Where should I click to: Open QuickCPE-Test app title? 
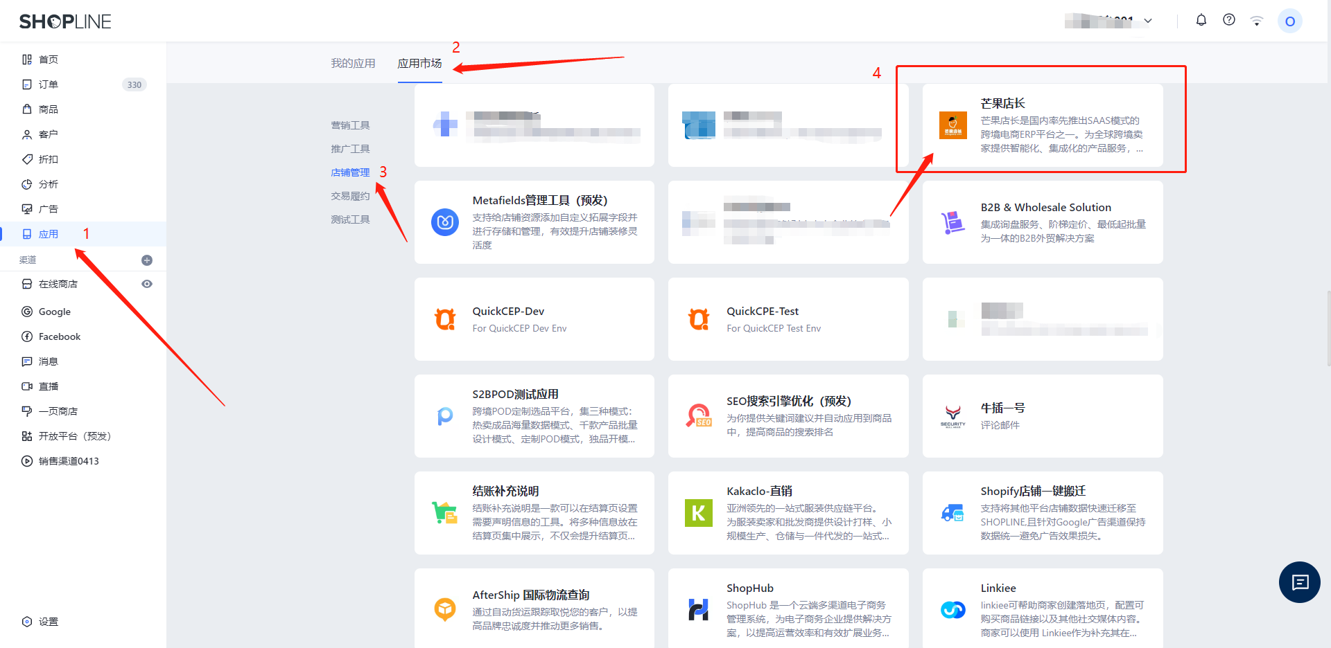point(763,311)
